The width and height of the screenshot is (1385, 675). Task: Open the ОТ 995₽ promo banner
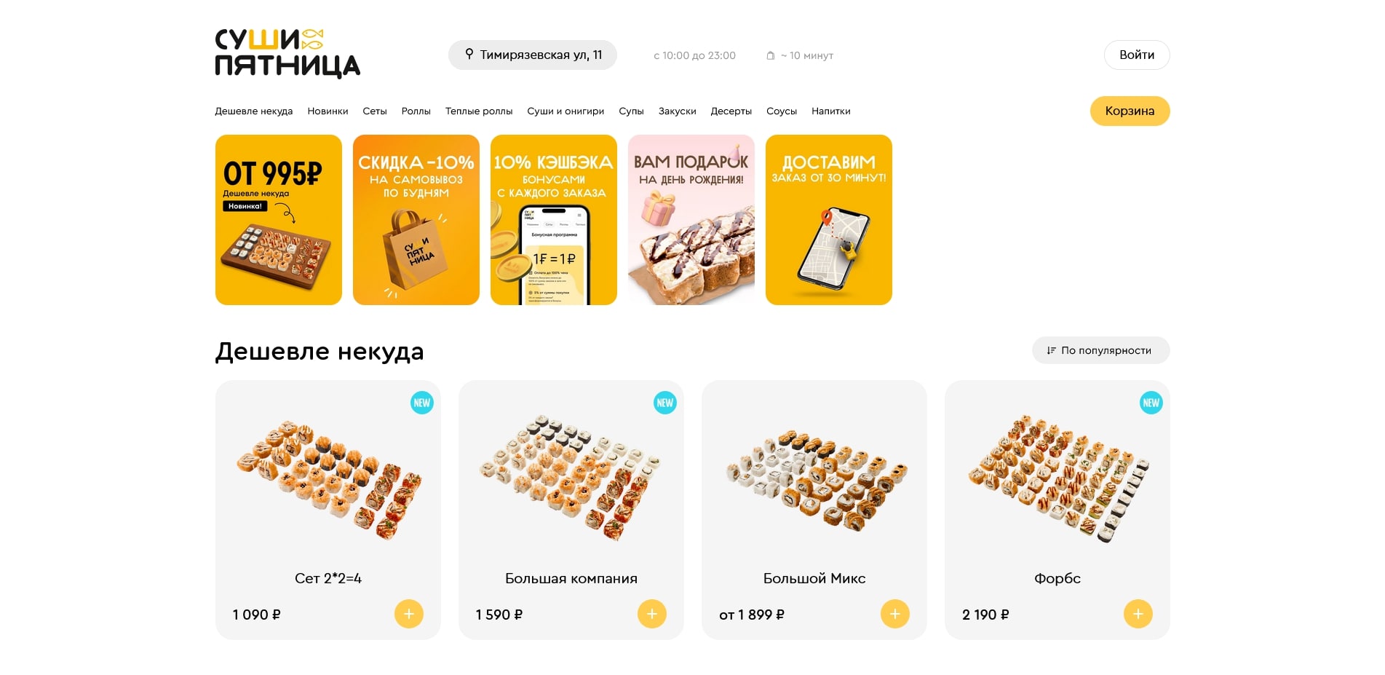pyautogui.click(x=279, y=220)
